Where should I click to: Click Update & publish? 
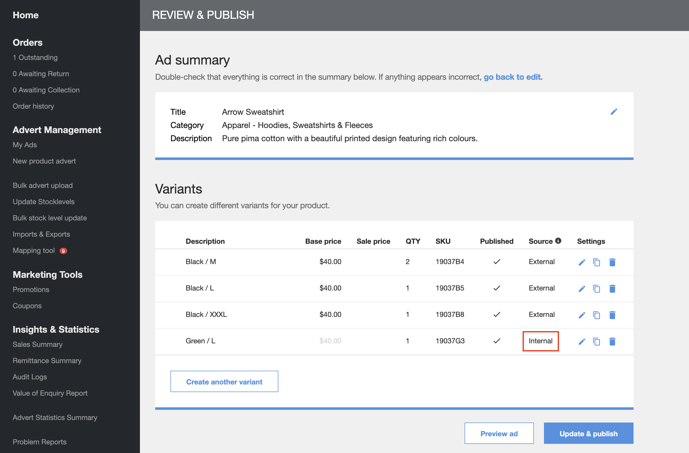pyautogui.click(x=588, y=433)
